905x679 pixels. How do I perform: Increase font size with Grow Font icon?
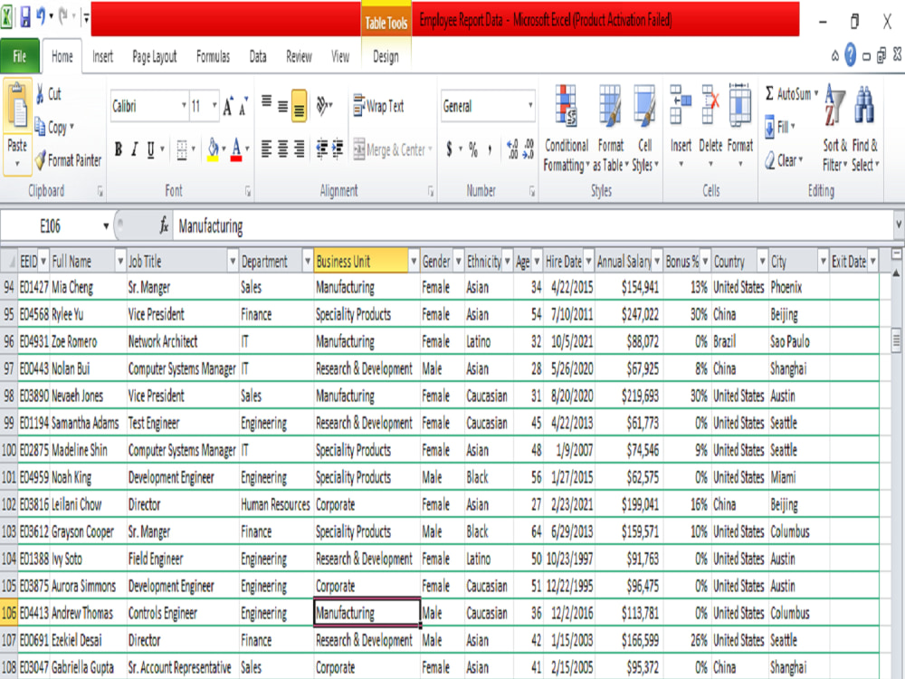tap(229, 106)
